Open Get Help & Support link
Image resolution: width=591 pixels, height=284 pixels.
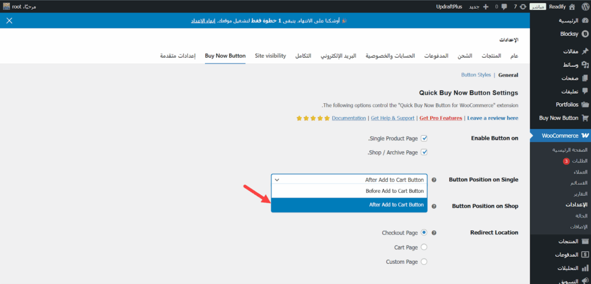pyautogui.click(x=392, y=118)
